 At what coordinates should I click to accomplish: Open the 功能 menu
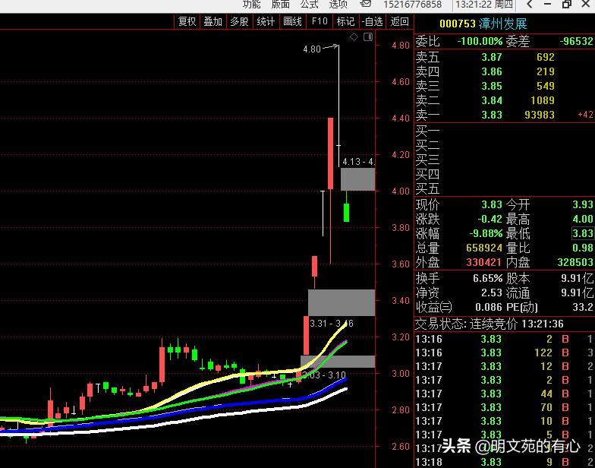click(x=251, y=5)
